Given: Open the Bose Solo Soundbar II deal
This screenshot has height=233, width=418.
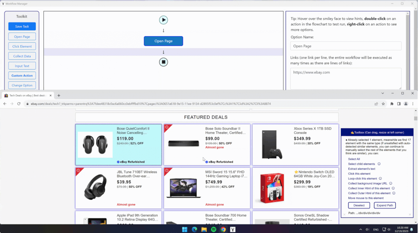Looking at the screenshot, I should point(207,145).
